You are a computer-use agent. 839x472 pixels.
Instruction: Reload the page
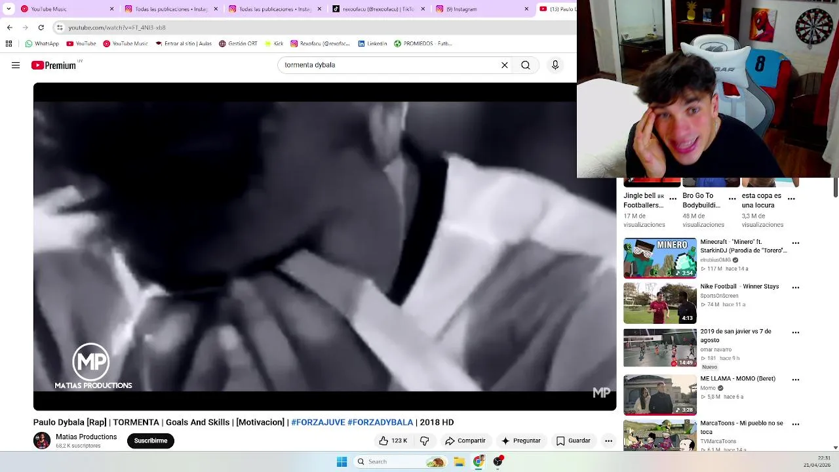pos(41,28)
